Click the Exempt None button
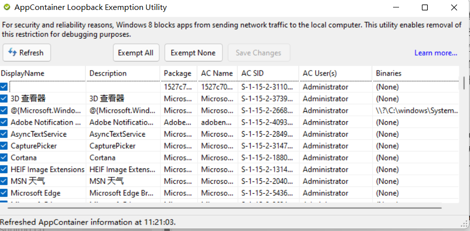This screenshot has height=231, width=470. click(x=193, y=53)
